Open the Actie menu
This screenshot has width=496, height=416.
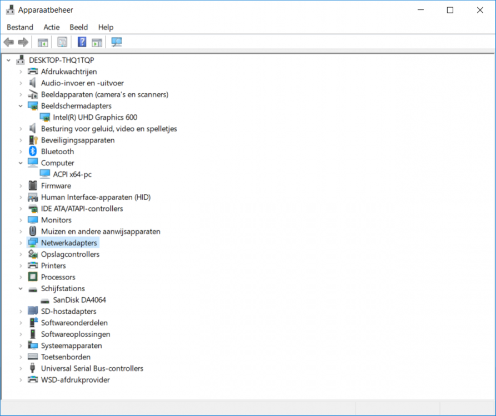point(52,27)
